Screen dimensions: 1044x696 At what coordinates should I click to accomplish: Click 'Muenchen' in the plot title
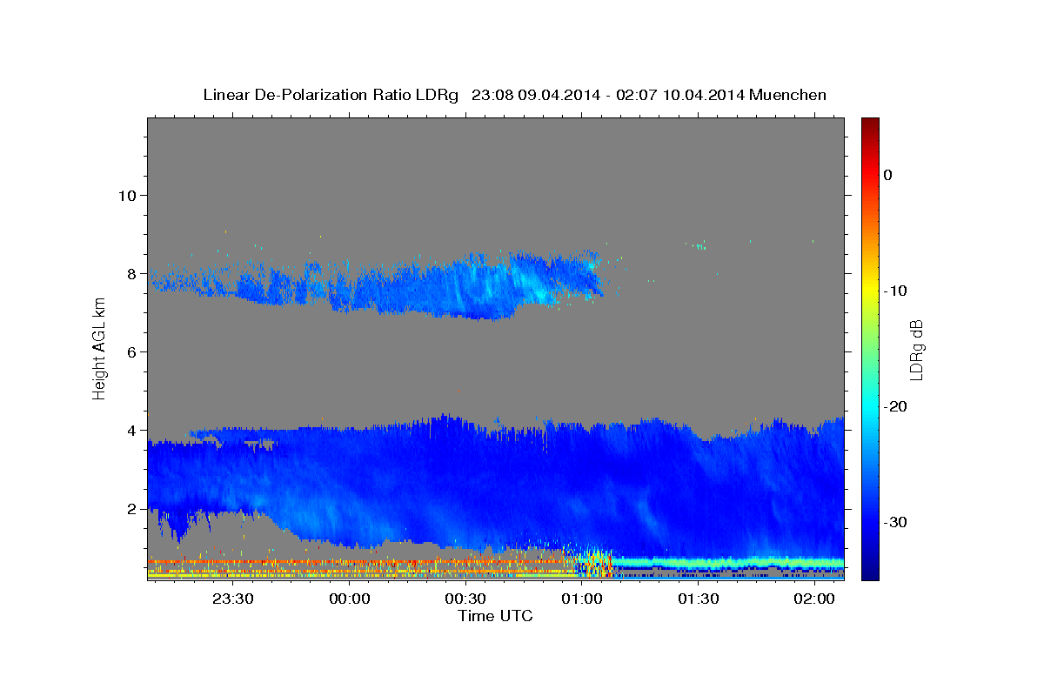click(x=788, y=95)
